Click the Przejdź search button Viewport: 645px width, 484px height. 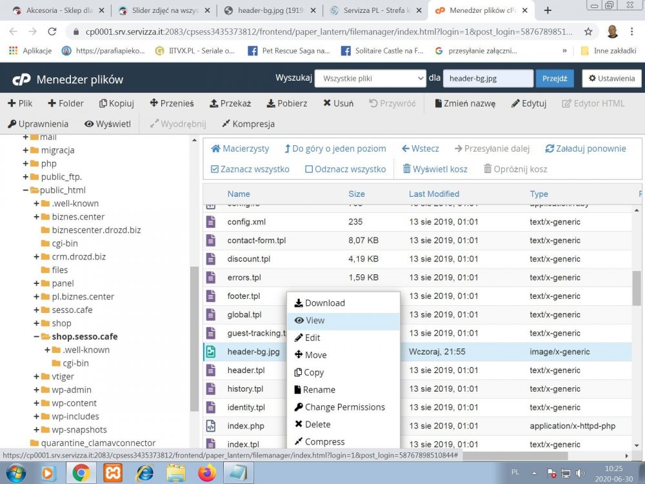tap(555, 78)
